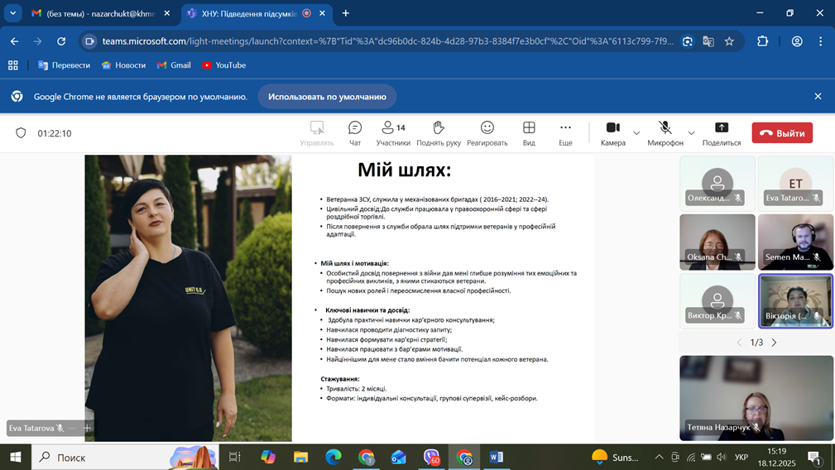This screenshot has width=835, height=470.
Task: Open Word from the Windows taskbar
Action: pos(497,457)
